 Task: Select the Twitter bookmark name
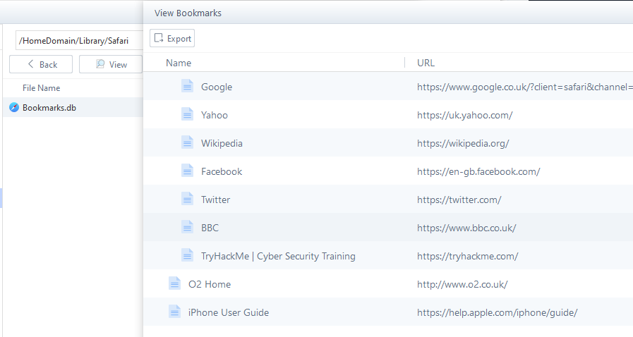click(x=215, y=200)
